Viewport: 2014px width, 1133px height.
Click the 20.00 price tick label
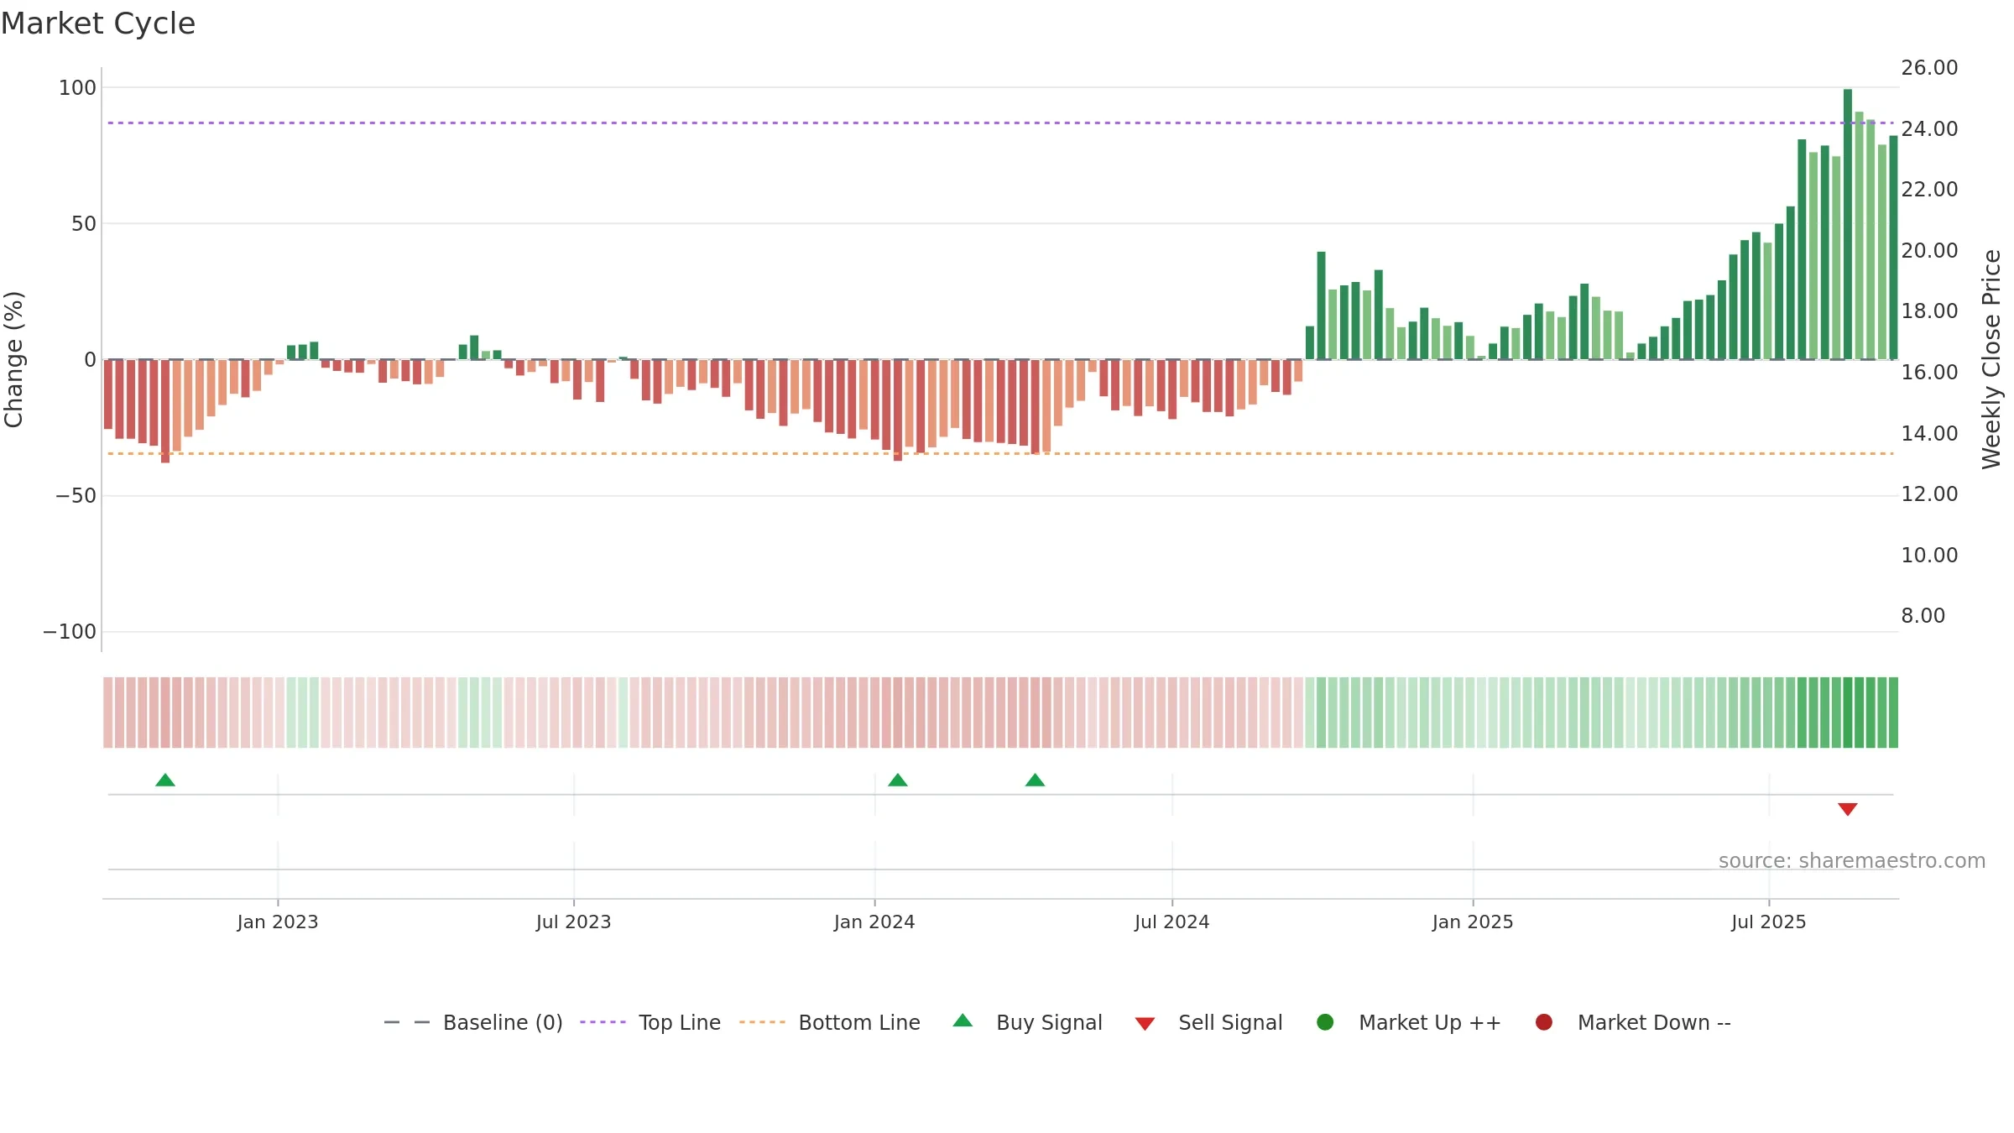(1929, 250)
